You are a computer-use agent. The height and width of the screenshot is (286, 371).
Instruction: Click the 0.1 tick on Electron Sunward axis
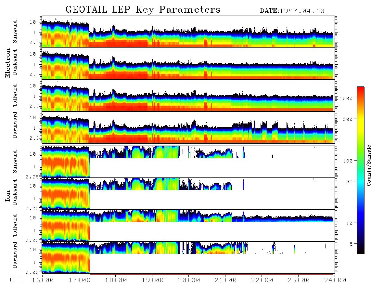pyautogui.click(x=34, y=43)
